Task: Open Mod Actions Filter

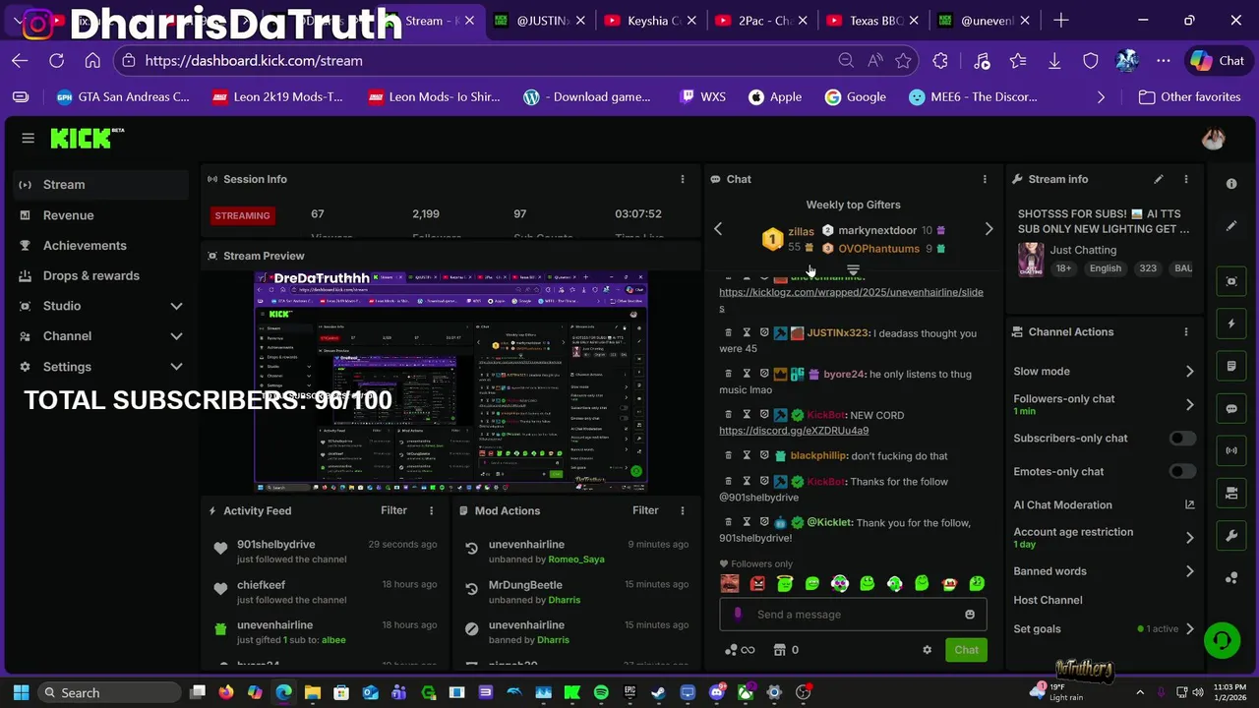Action: (x=645, y=510)
